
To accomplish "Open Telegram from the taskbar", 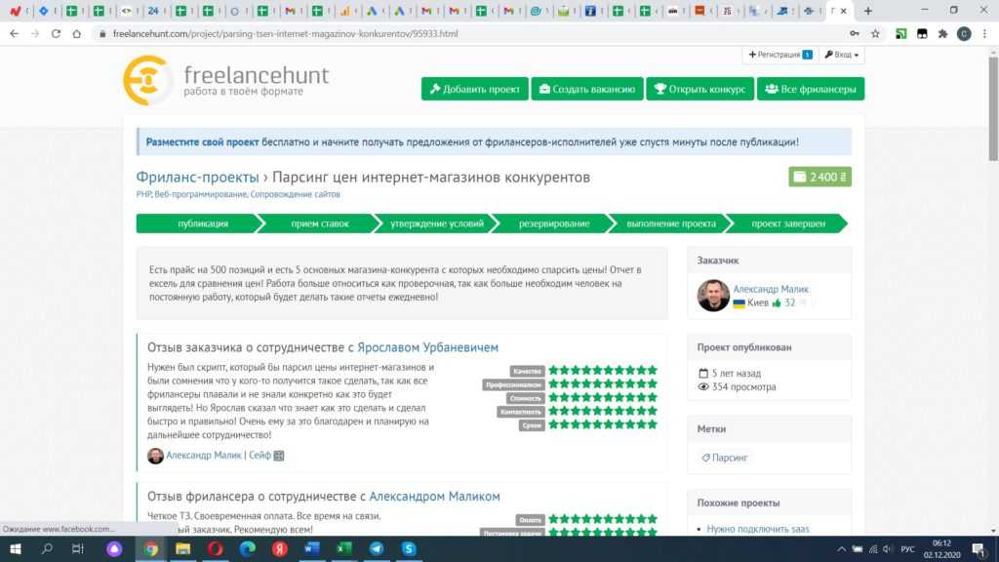I will [377, 548].
